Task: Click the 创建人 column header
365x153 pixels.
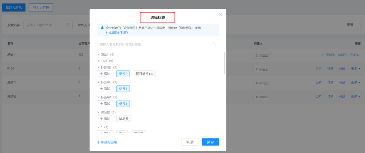Action: tap(258, 44)
